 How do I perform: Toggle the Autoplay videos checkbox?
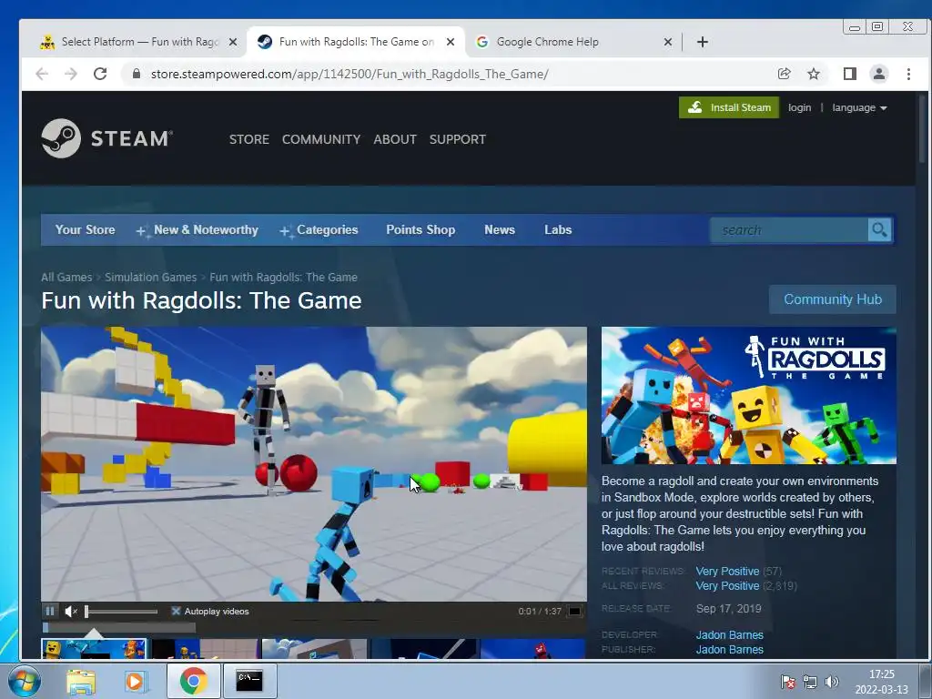[176, 611]
